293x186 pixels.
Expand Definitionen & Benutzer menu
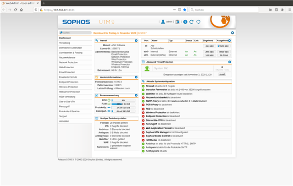click(x=75, y=48)
